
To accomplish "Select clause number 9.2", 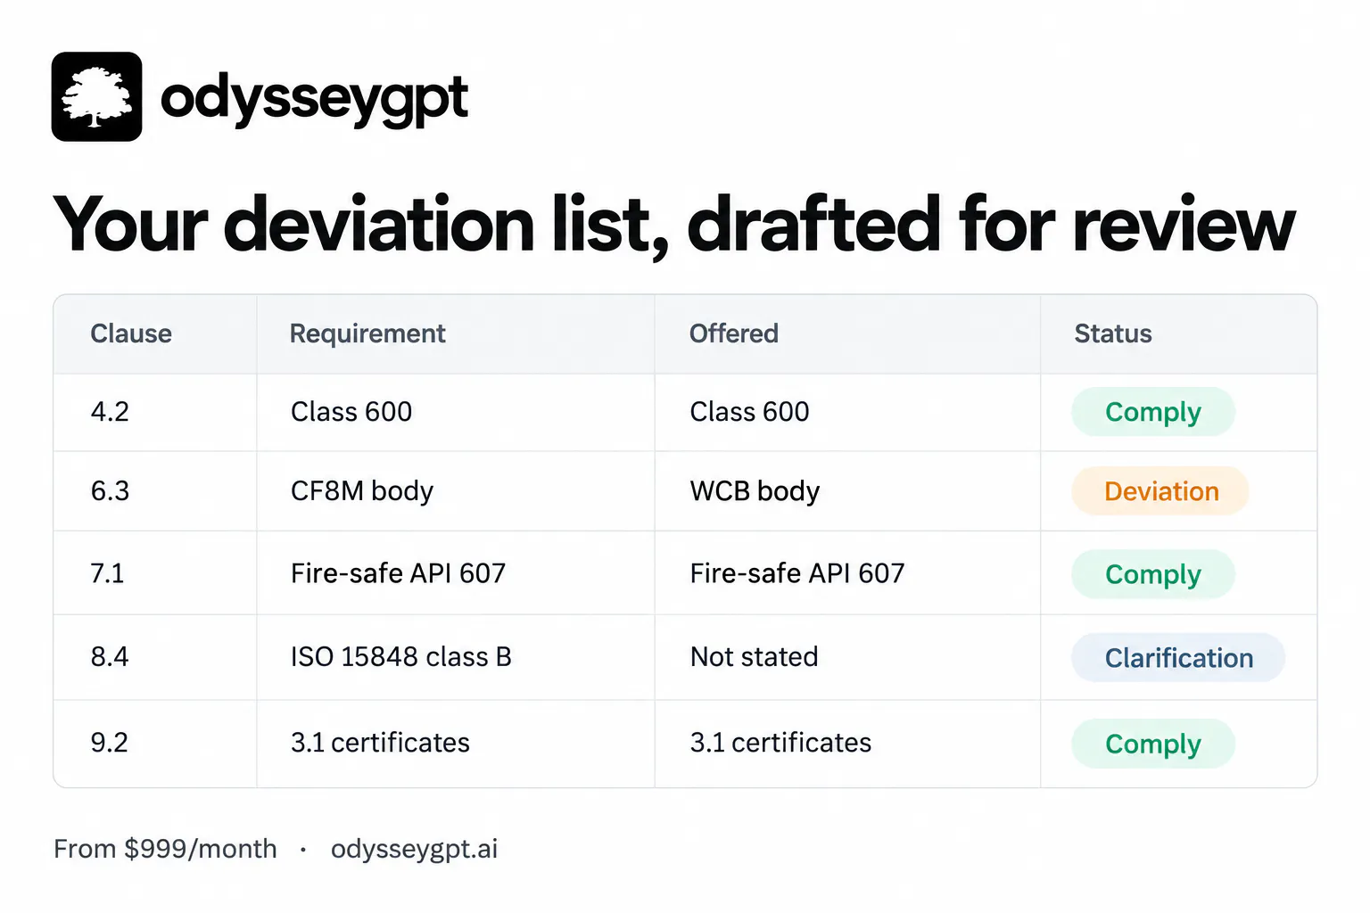I will (x=110, y=743).
